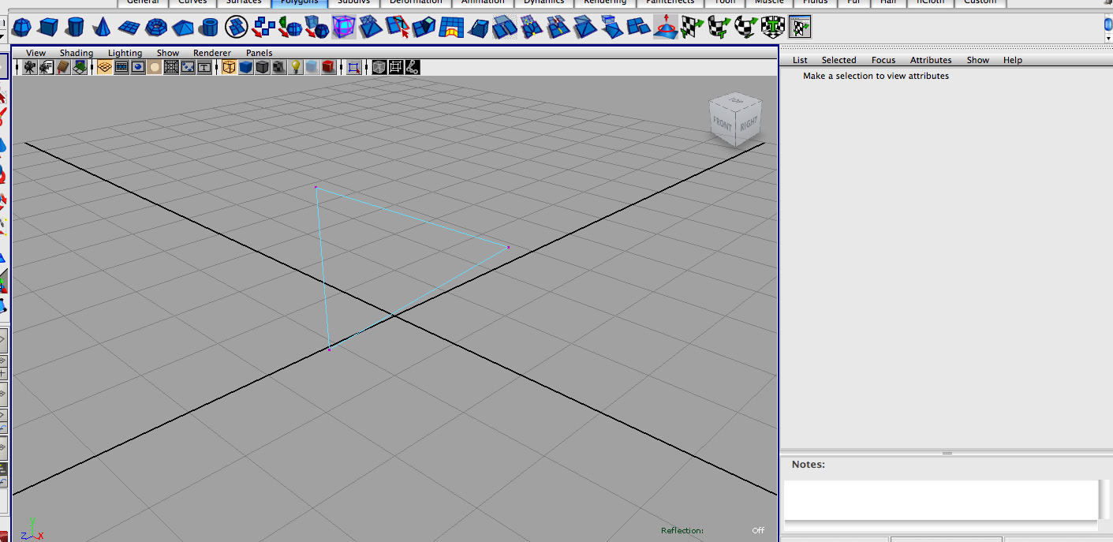Apply cylindrical mapping with the curved checker icon
This screenshot has height=542, width=1113.
coord(719,28)
